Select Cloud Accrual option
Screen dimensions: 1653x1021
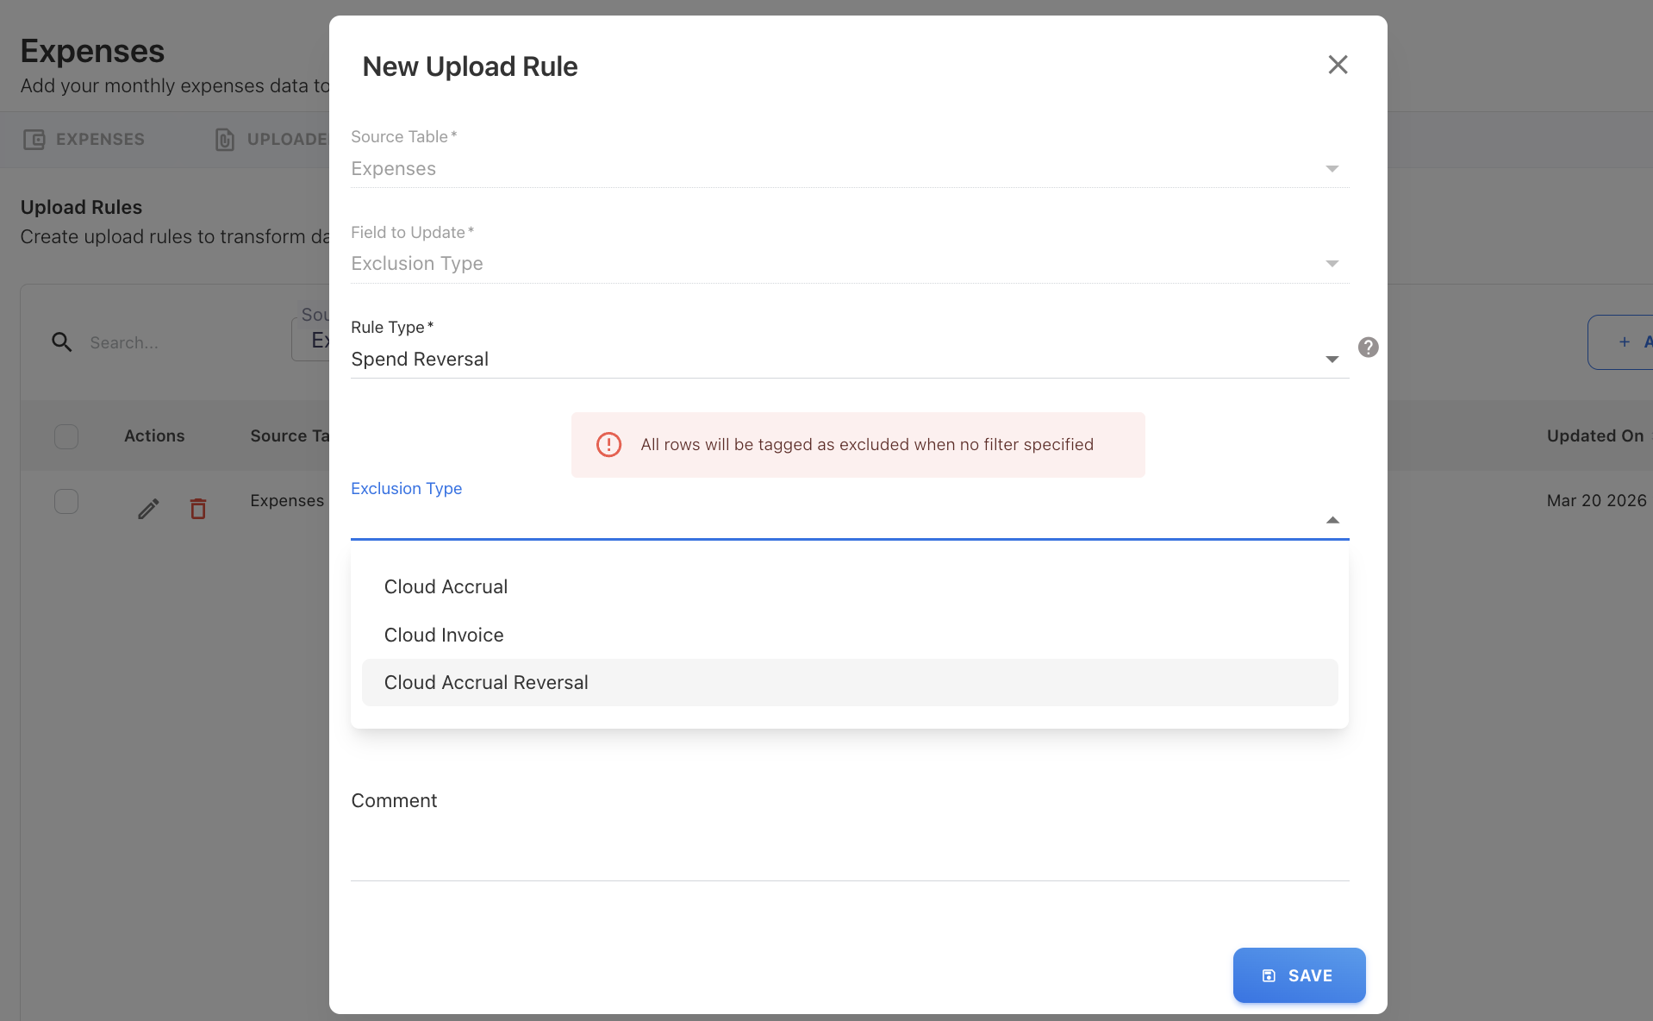446,586
